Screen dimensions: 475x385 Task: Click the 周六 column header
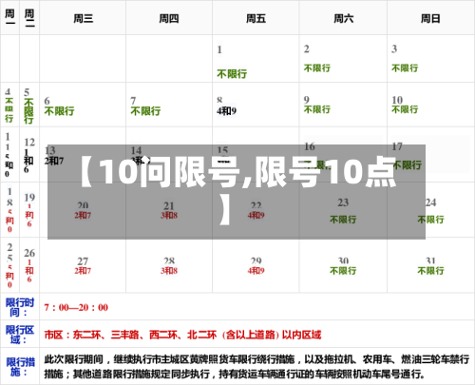(344, 18)
